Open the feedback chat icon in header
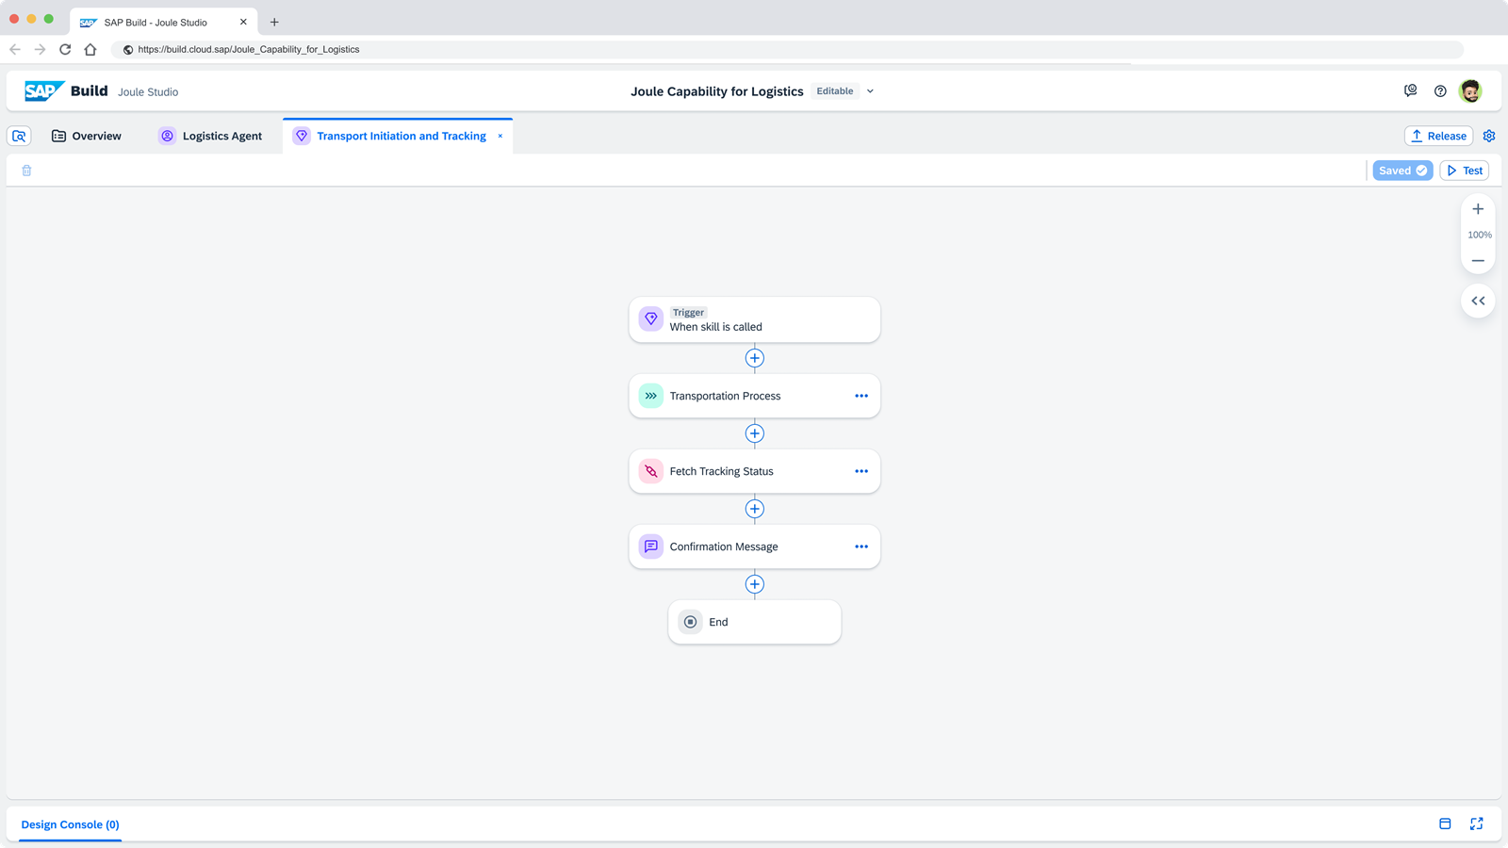1508x848 pixels. tap(1411, 91)
